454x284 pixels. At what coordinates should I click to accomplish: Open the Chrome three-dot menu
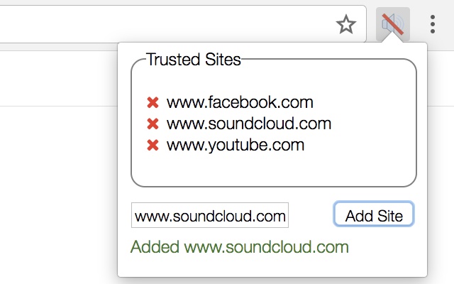(x=433, y=26)
